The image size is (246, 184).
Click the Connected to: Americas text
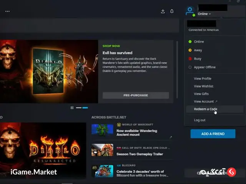pyautogui.click(x=204, y=30)
